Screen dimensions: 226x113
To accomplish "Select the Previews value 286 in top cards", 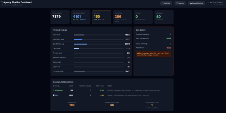I will click(x=118, y=17).
